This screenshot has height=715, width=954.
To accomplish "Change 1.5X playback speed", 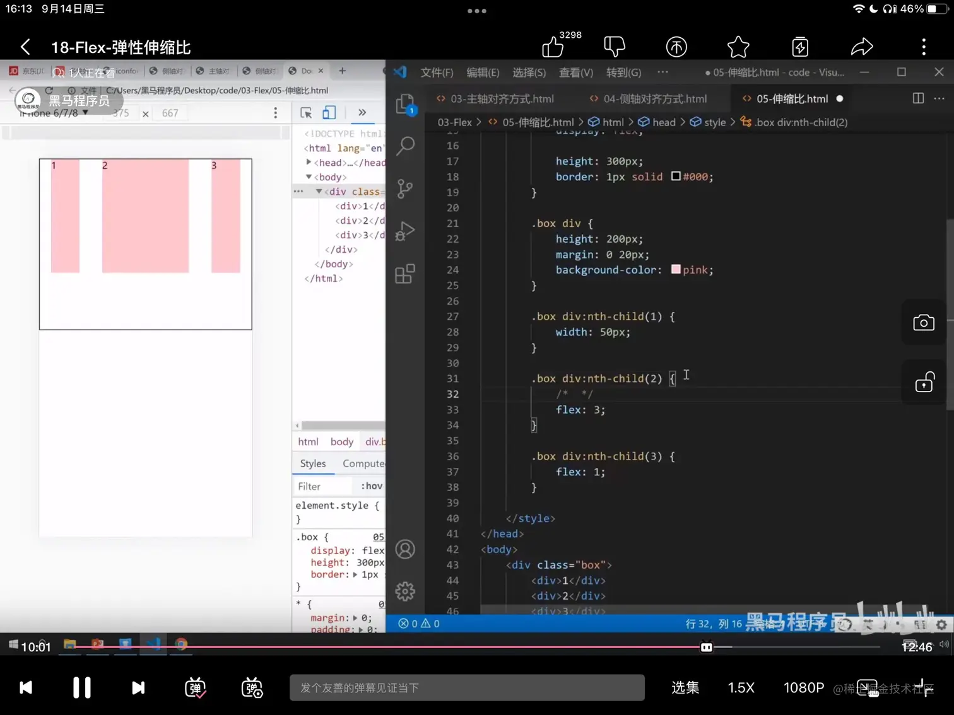I will coord(741,687).
